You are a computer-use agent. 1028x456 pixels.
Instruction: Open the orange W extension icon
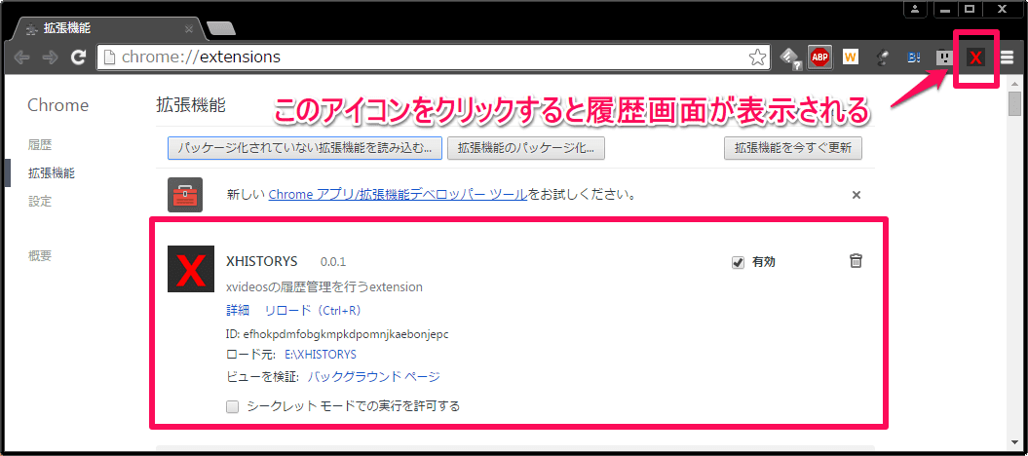coord(851,57)
